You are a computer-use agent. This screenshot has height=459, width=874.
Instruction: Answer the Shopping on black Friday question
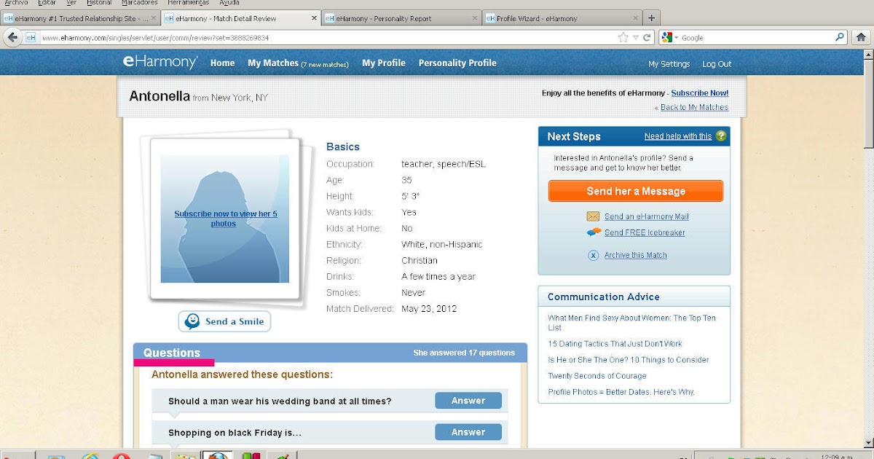click(x=468, y=432)
